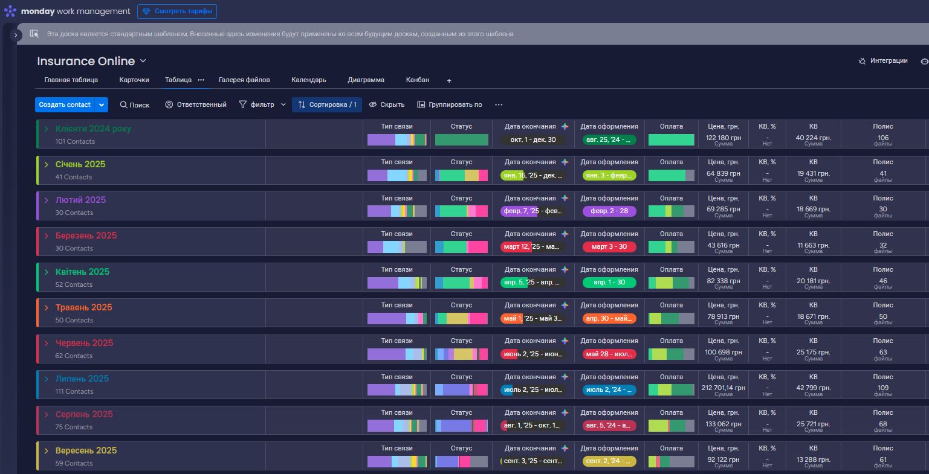The width and height of the screenshot is (929, 474).
Task: Open the Создать contact dropdown arrow
Action: [x=102, y=104]
